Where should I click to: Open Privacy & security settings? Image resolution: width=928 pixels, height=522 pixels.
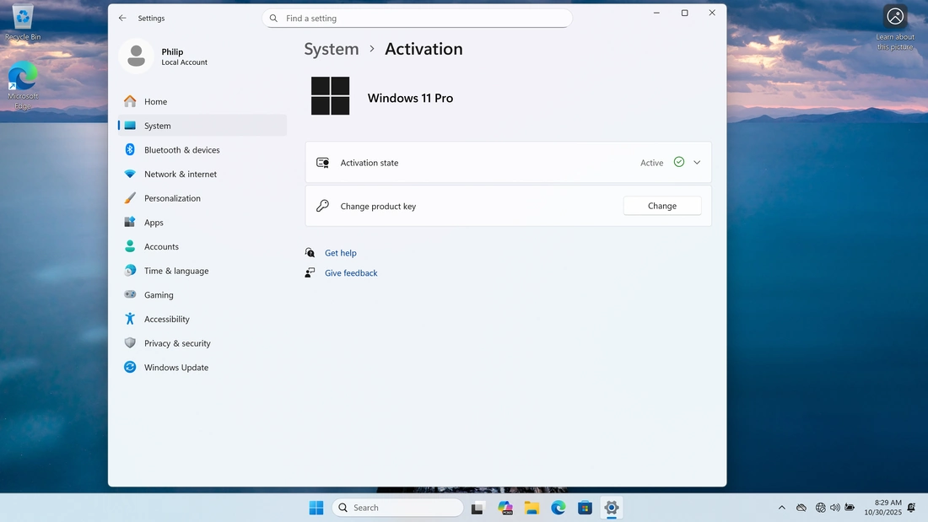177,344
